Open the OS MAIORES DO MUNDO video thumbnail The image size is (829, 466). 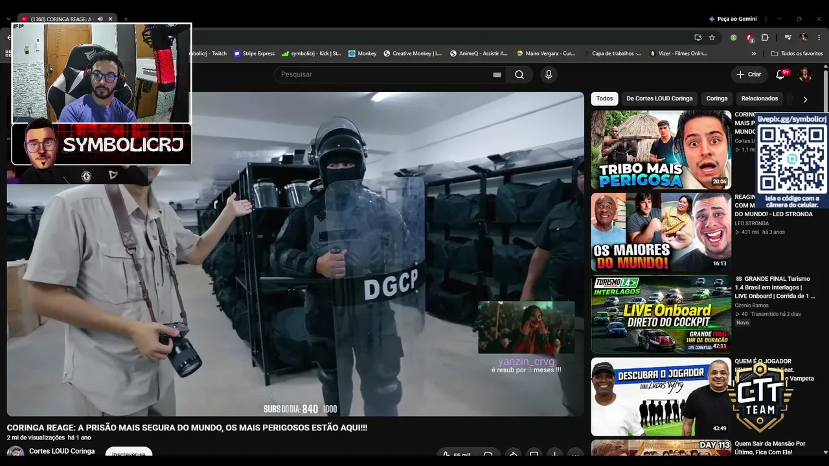(x=661, y=232)
